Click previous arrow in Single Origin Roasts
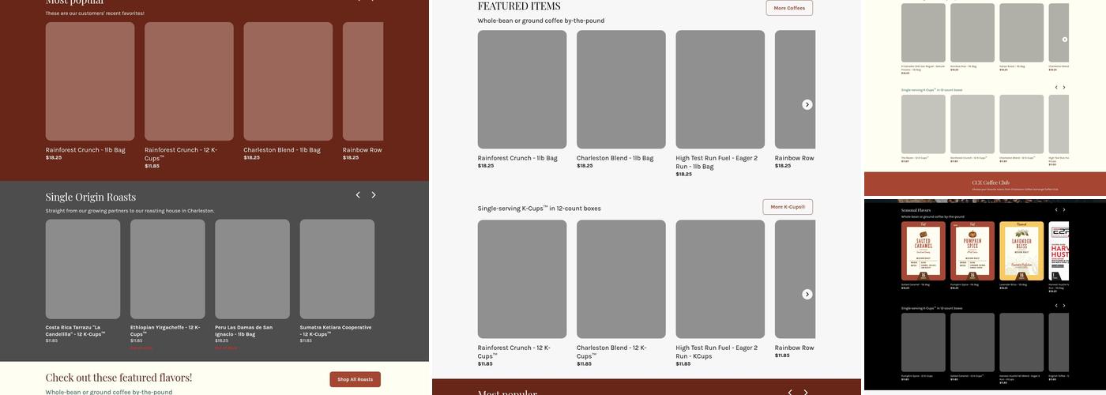Image resolution: width=1106 pixels, height=395 pixels. click(x=358, y=195)
